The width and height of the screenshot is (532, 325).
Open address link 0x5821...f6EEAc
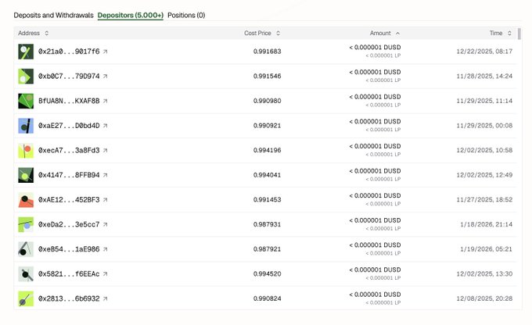tap(69, 274)
